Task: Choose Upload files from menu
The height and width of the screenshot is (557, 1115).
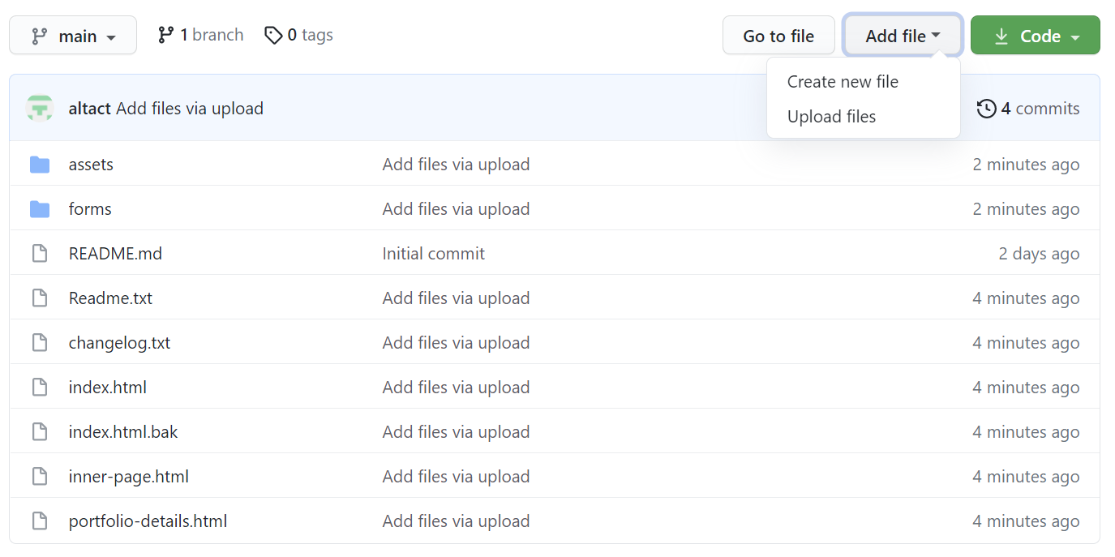Action: click(x=831, y=116)
